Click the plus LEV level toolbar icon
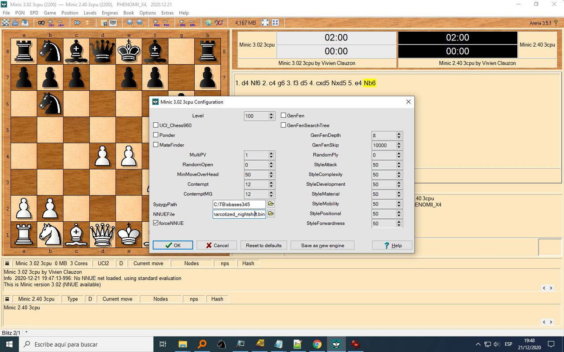 point(51,22)
